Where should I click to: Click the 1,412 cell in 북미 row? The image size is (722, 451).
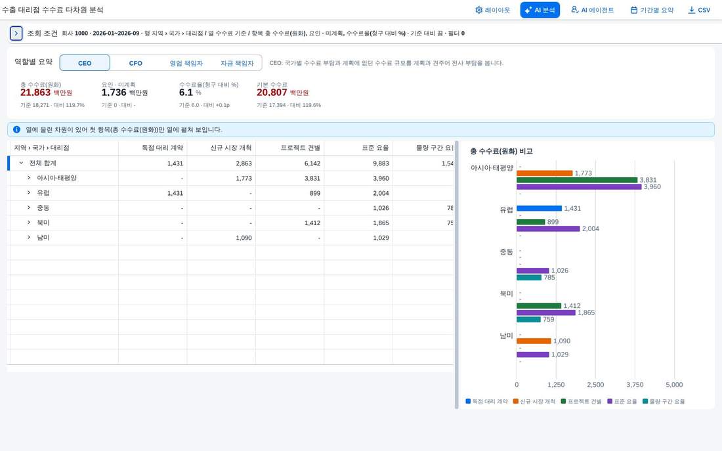290,223
